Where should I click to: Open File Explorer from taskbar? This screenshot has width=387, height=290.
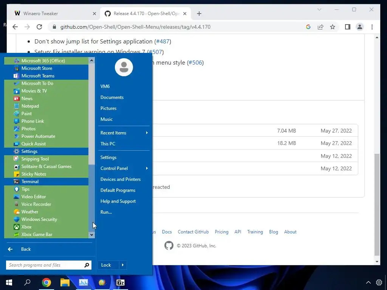65,282
